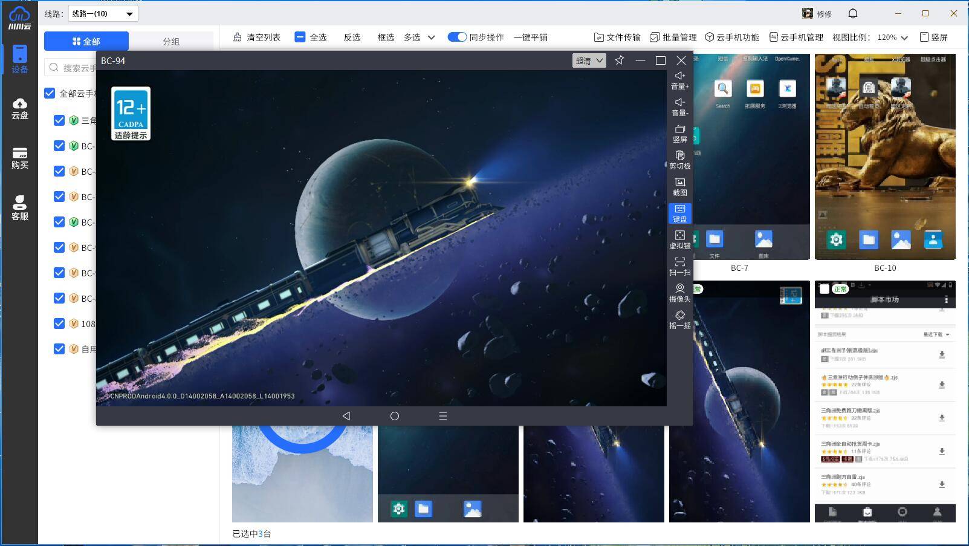Open the 云手机管理 menu

[x=796, y=37]
